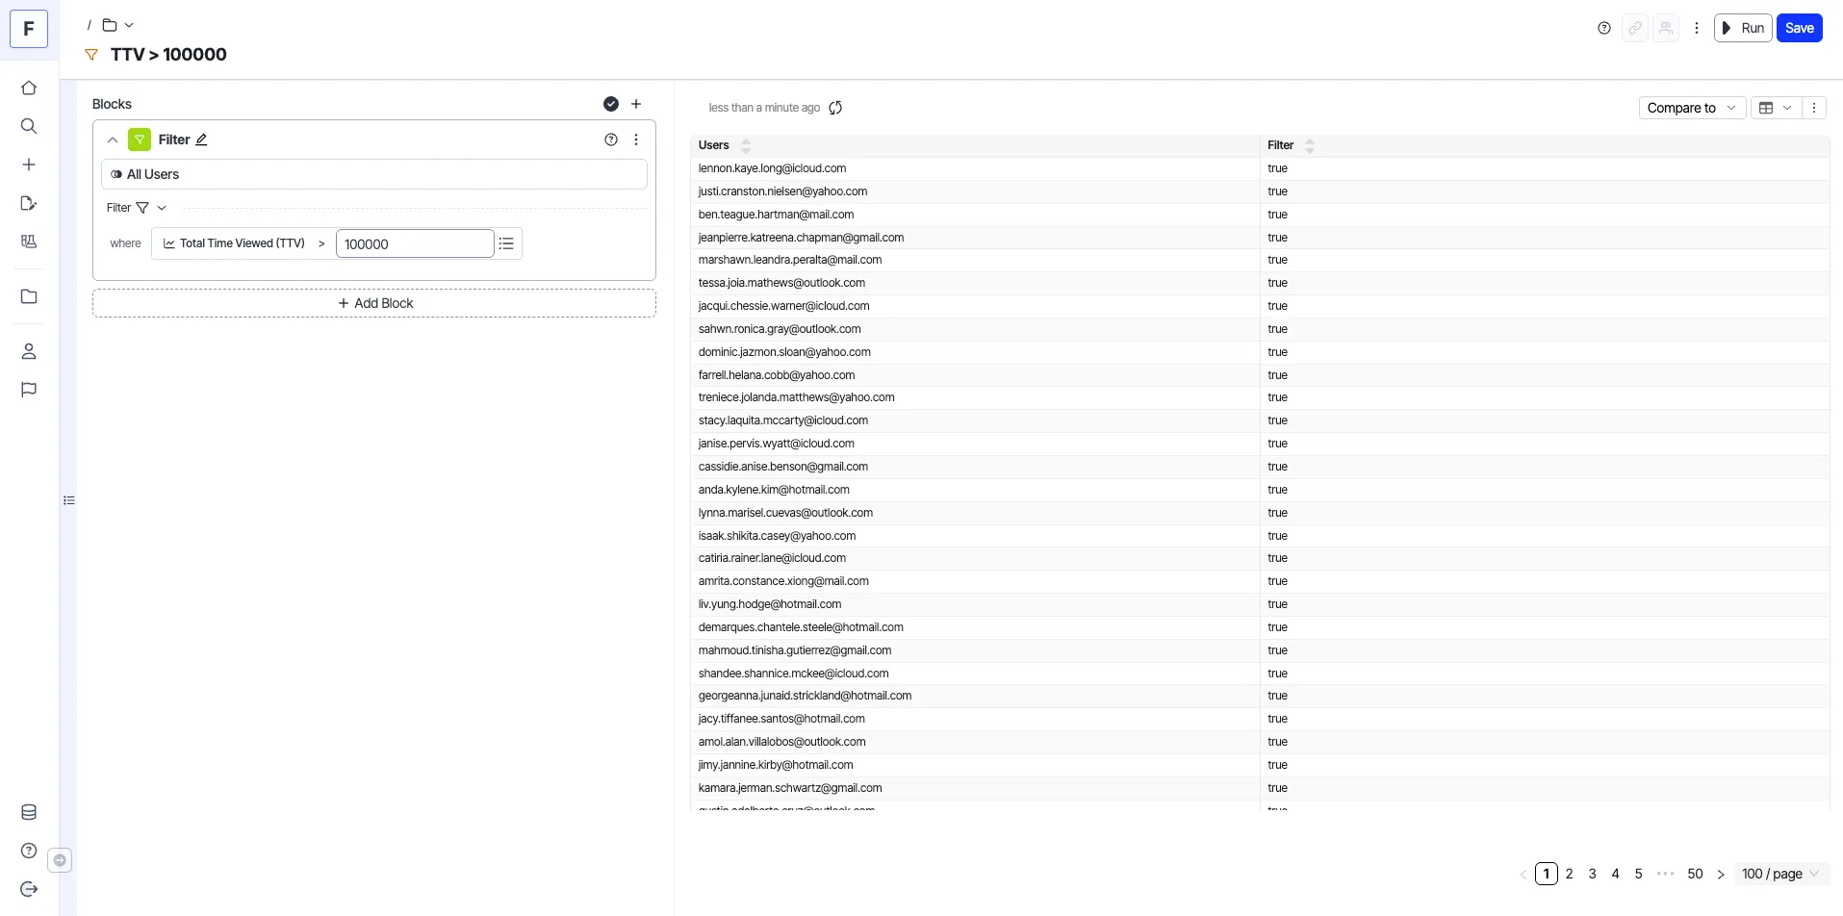Refresh results with the reload icon
The image size is (1843, 916).
(x=835, y=108)
